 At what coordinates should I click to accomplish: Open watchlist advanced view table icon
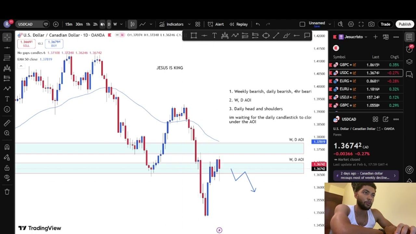(386, 37)
